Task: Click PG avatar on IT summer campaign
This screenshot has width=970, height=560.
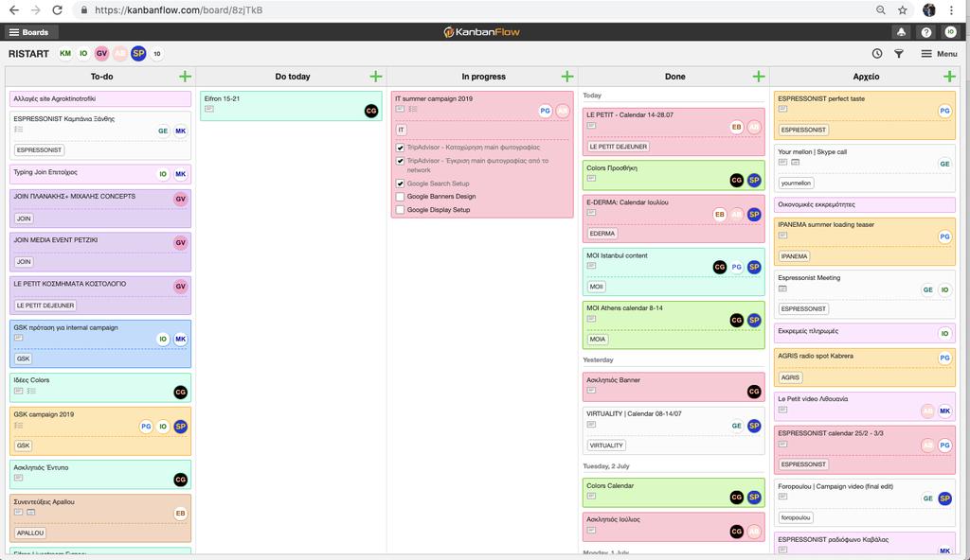Action: point(545,112)
